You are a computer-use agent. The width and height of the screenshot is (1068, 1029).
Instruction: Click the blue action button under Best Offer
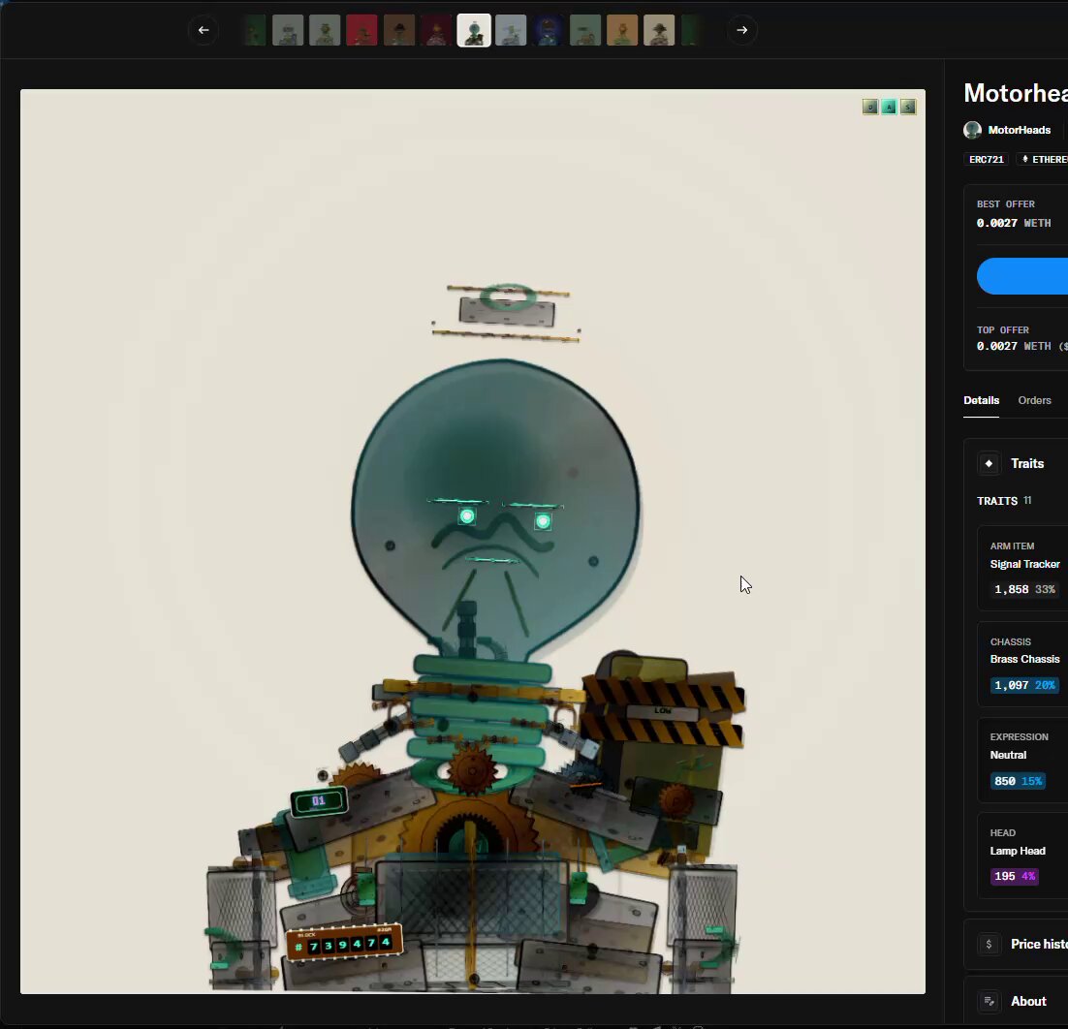pos(1022,276)
